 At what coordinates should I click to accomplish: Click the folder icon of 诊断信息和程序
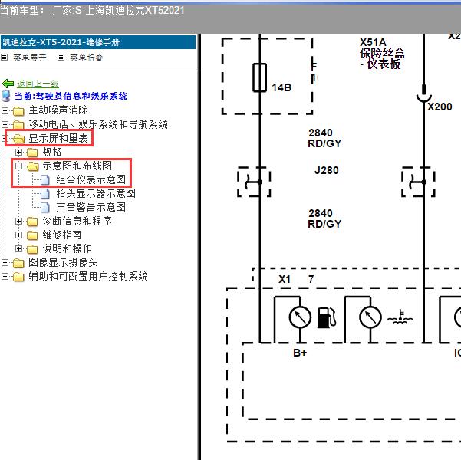coord(32,222)
